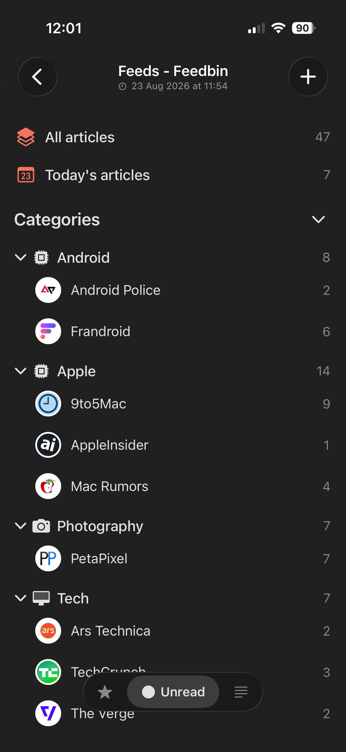Open 9to5Mac clock icon feed

pyautogui.click(x=48, y=404)
